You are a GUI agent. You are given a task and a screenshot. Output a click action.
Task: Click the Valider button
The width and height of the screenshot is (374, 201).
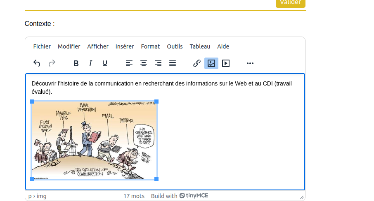coord(291,3)
